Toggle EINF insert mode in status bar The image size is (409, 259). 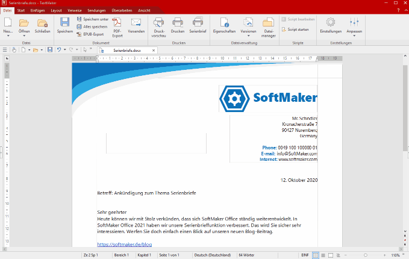click(305, 255)
